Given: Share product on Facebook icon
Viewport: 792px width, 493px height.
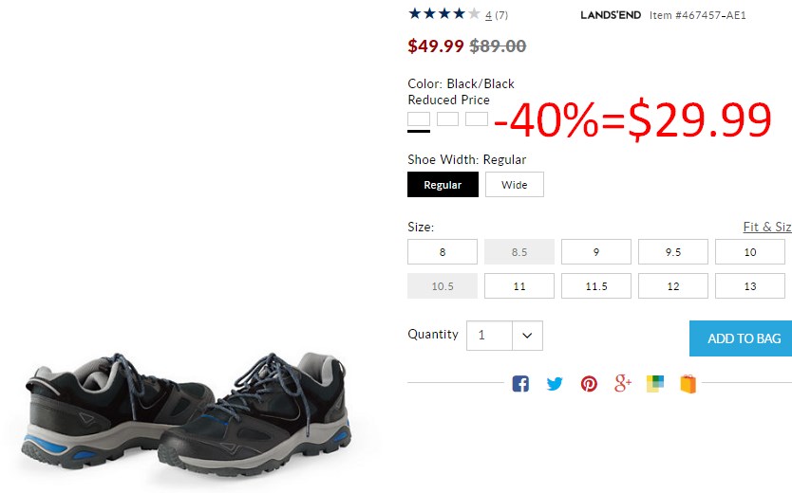Looking at the screenshot, I should [520, 384].
